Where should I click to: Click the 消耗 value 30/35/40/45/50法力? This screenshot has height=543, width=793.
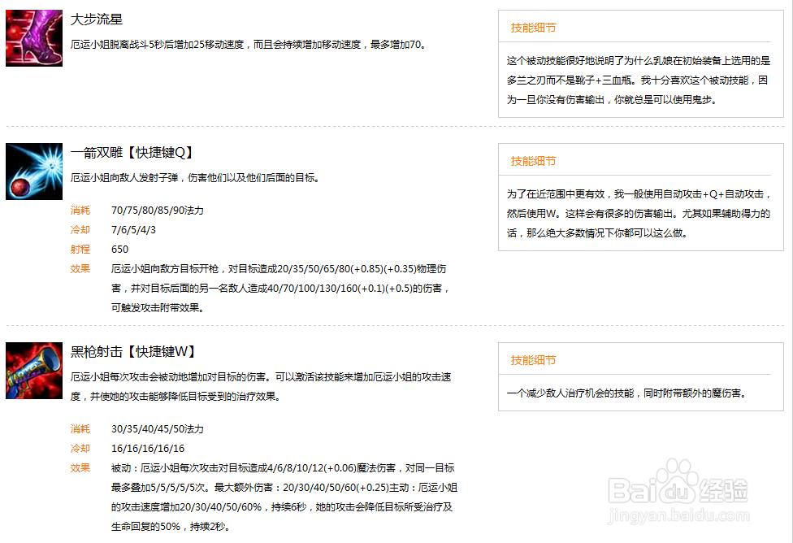155,429
